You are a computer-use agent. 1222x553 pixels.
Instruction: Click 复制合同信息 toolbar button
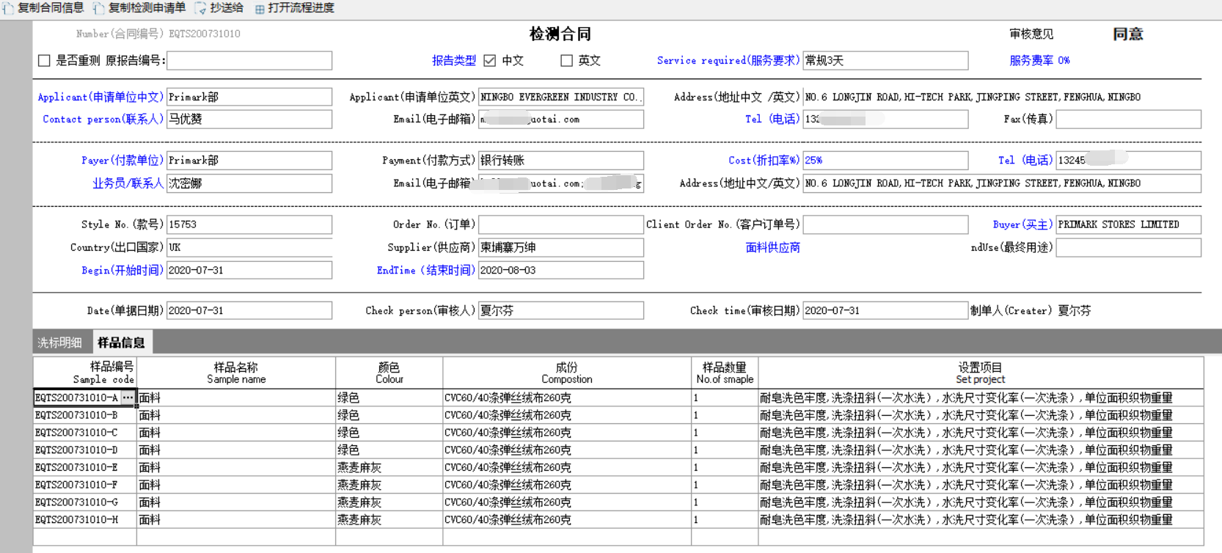tap(43, 8)
